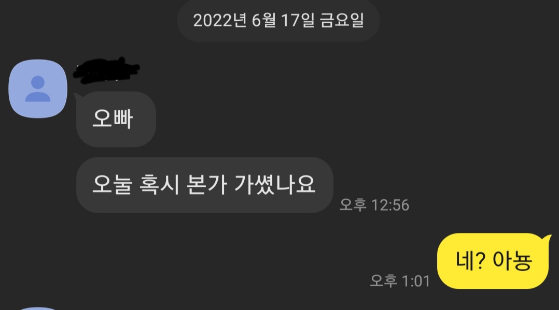Tap the pointed tail of the yellow bubble
This screenshot has width=559, height=310.
coord(547,240)
